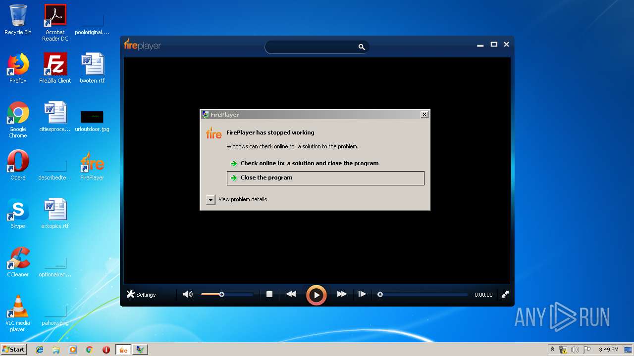Select the Google Chrome desktop icon
Viewport: 634px width, 356px height.
[x=18, y=120]
